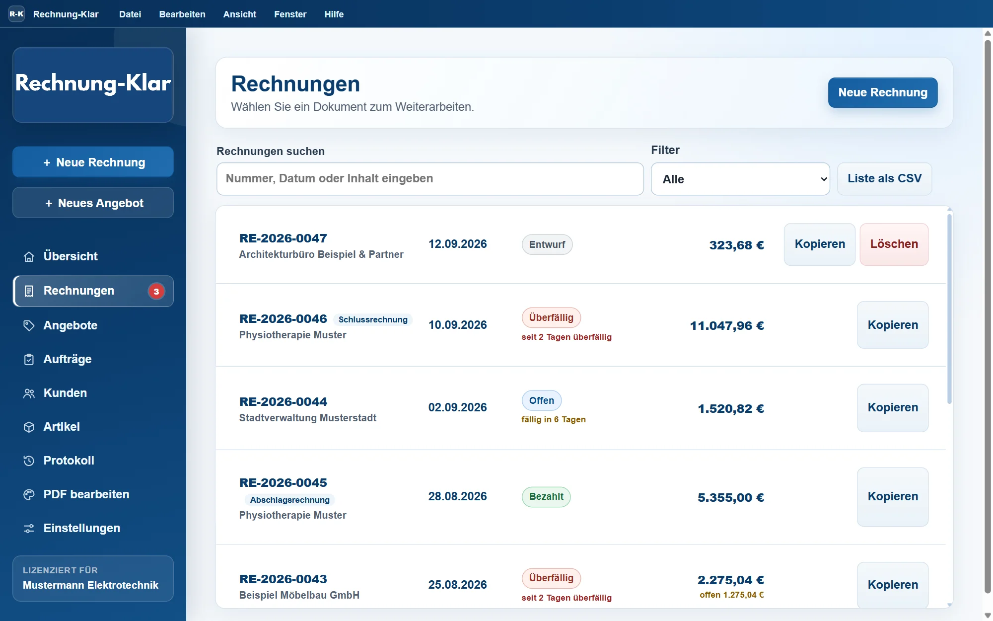Click + Neues Angebot in sidebar
The width and height of the screenshot is (993, 621).
coord(93,203)
